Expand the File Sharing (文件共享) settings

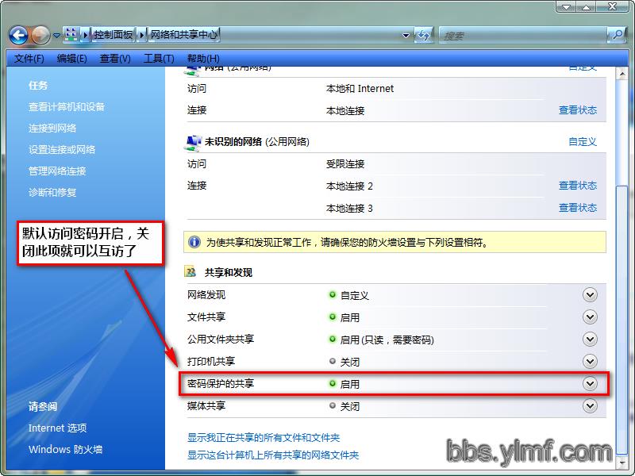pos(590,317)
